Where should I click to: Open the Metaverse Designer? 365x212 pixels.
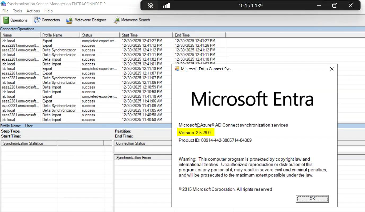point(86,20)
